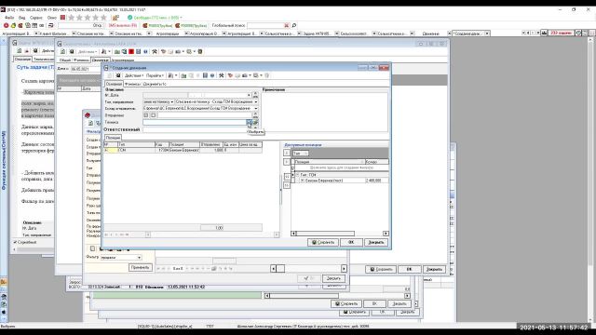Click into the Примечание text area
The image size is (596, 335).
(325, 112)
